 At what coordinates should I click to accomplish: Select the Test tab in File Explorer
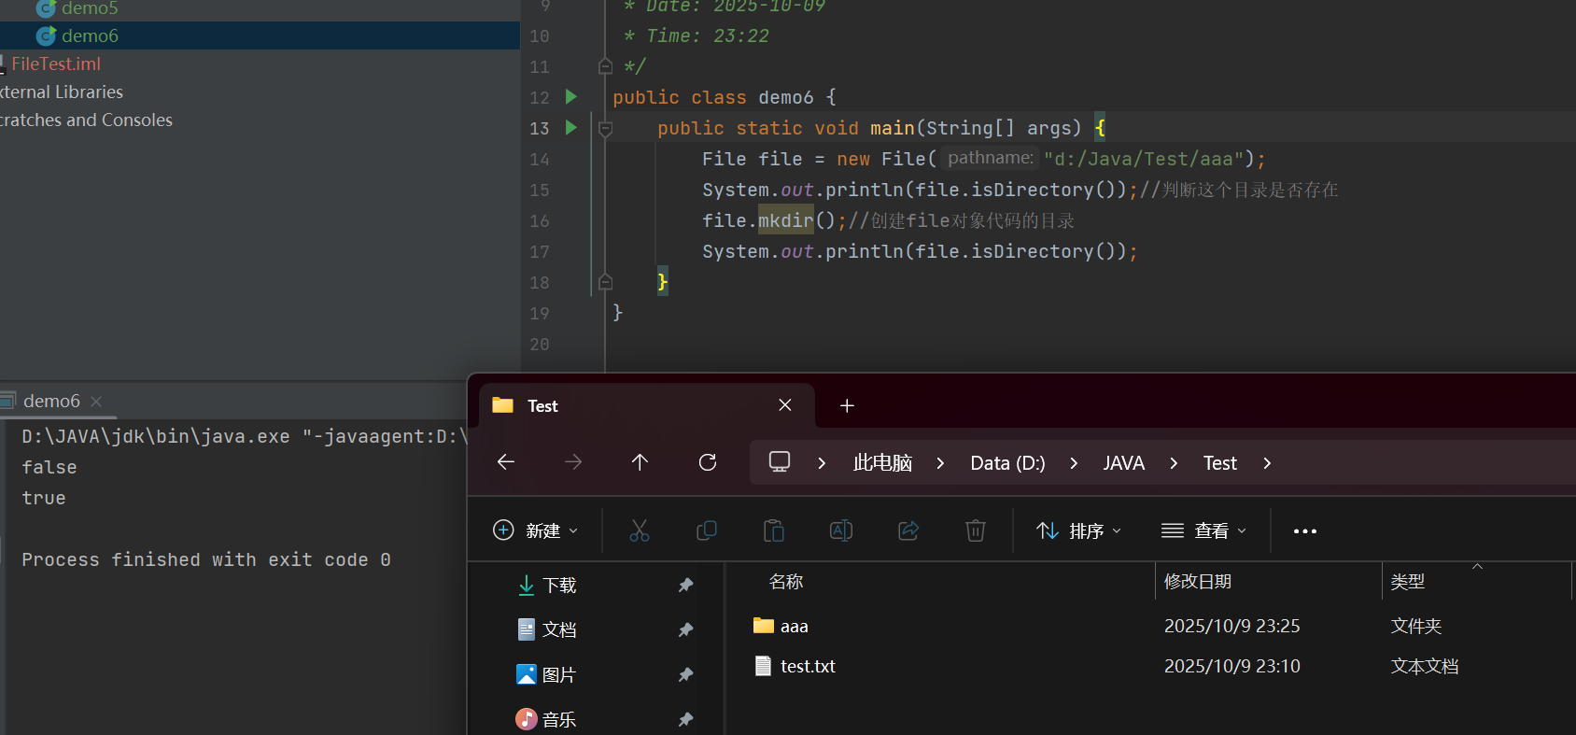coord(646,405)
